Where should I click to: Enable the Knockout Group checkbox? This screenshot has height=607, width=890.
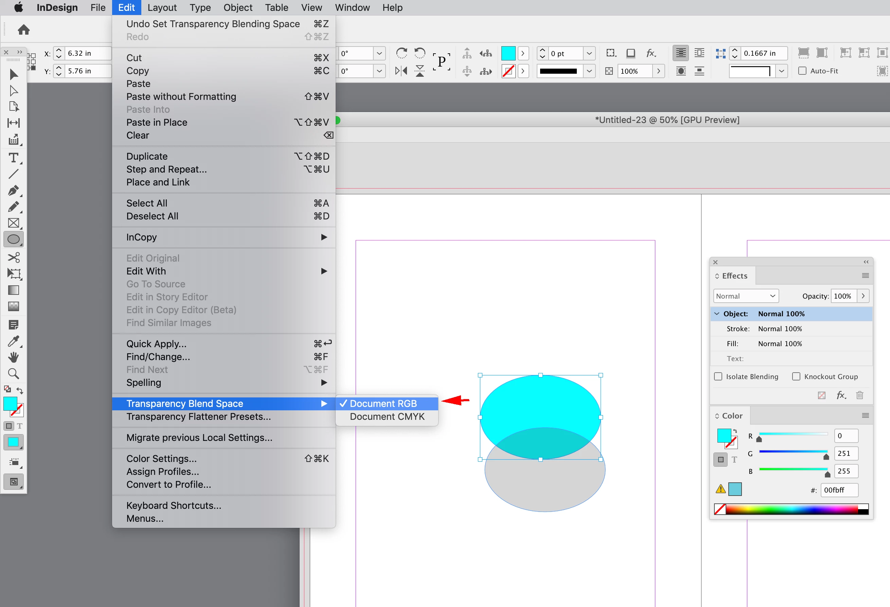[796, 376]
